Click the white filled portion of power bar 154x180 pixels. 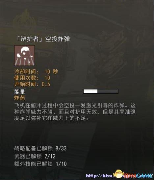90,91
